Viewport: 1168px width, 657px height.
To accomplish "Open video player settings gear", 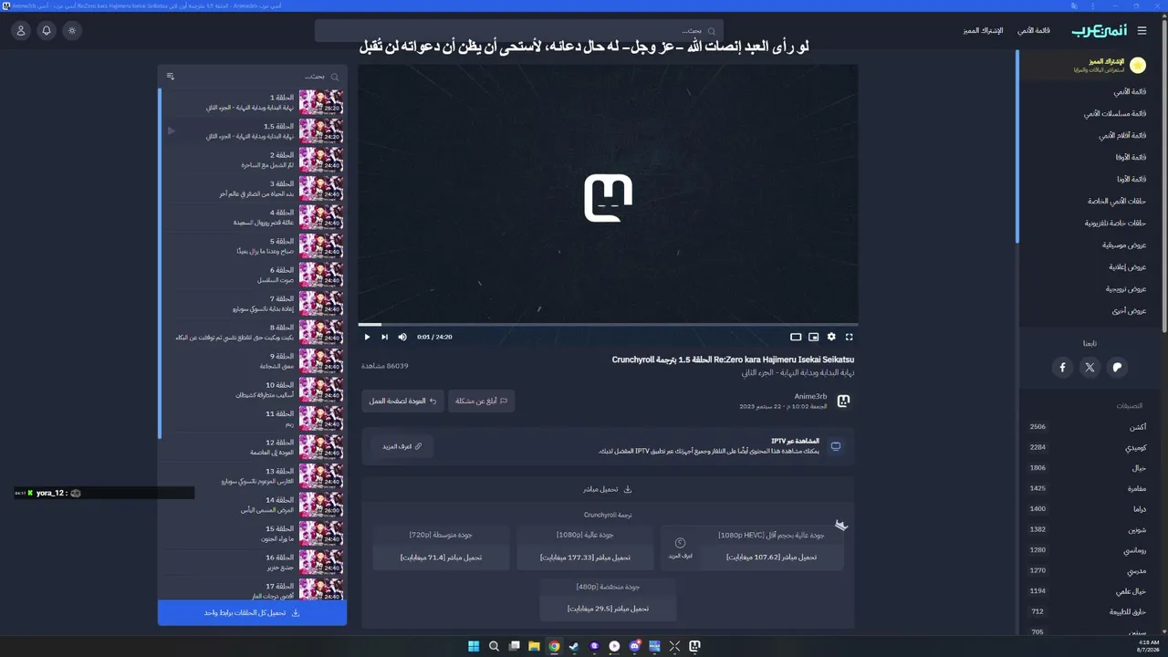I will tap(831, 337).
